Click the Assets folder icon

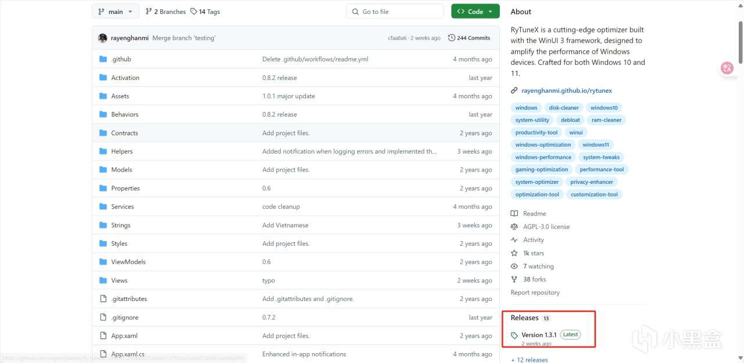pyautogui.click(x=103, y=96)
